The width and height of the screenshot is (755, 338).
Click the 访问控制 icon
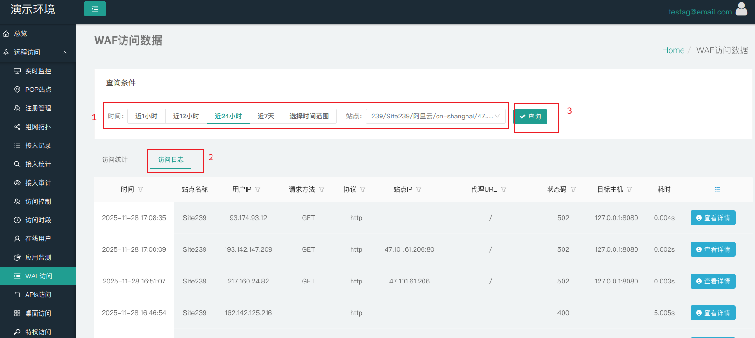coord(17,201)
